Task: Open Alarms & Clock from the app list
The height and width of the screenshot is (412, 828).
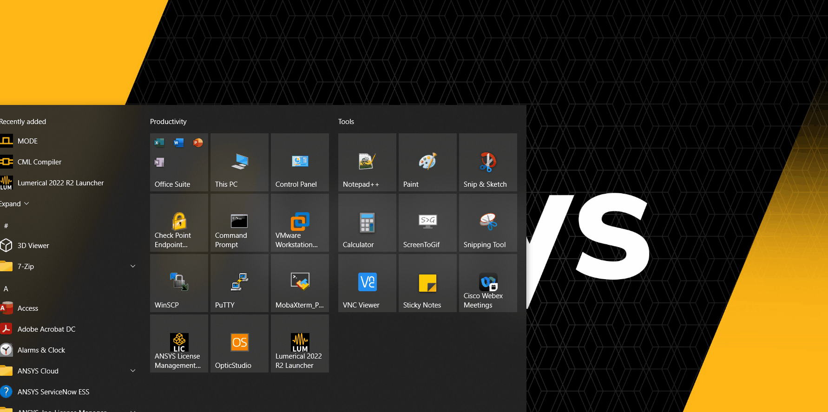Action: pos(70,350)
